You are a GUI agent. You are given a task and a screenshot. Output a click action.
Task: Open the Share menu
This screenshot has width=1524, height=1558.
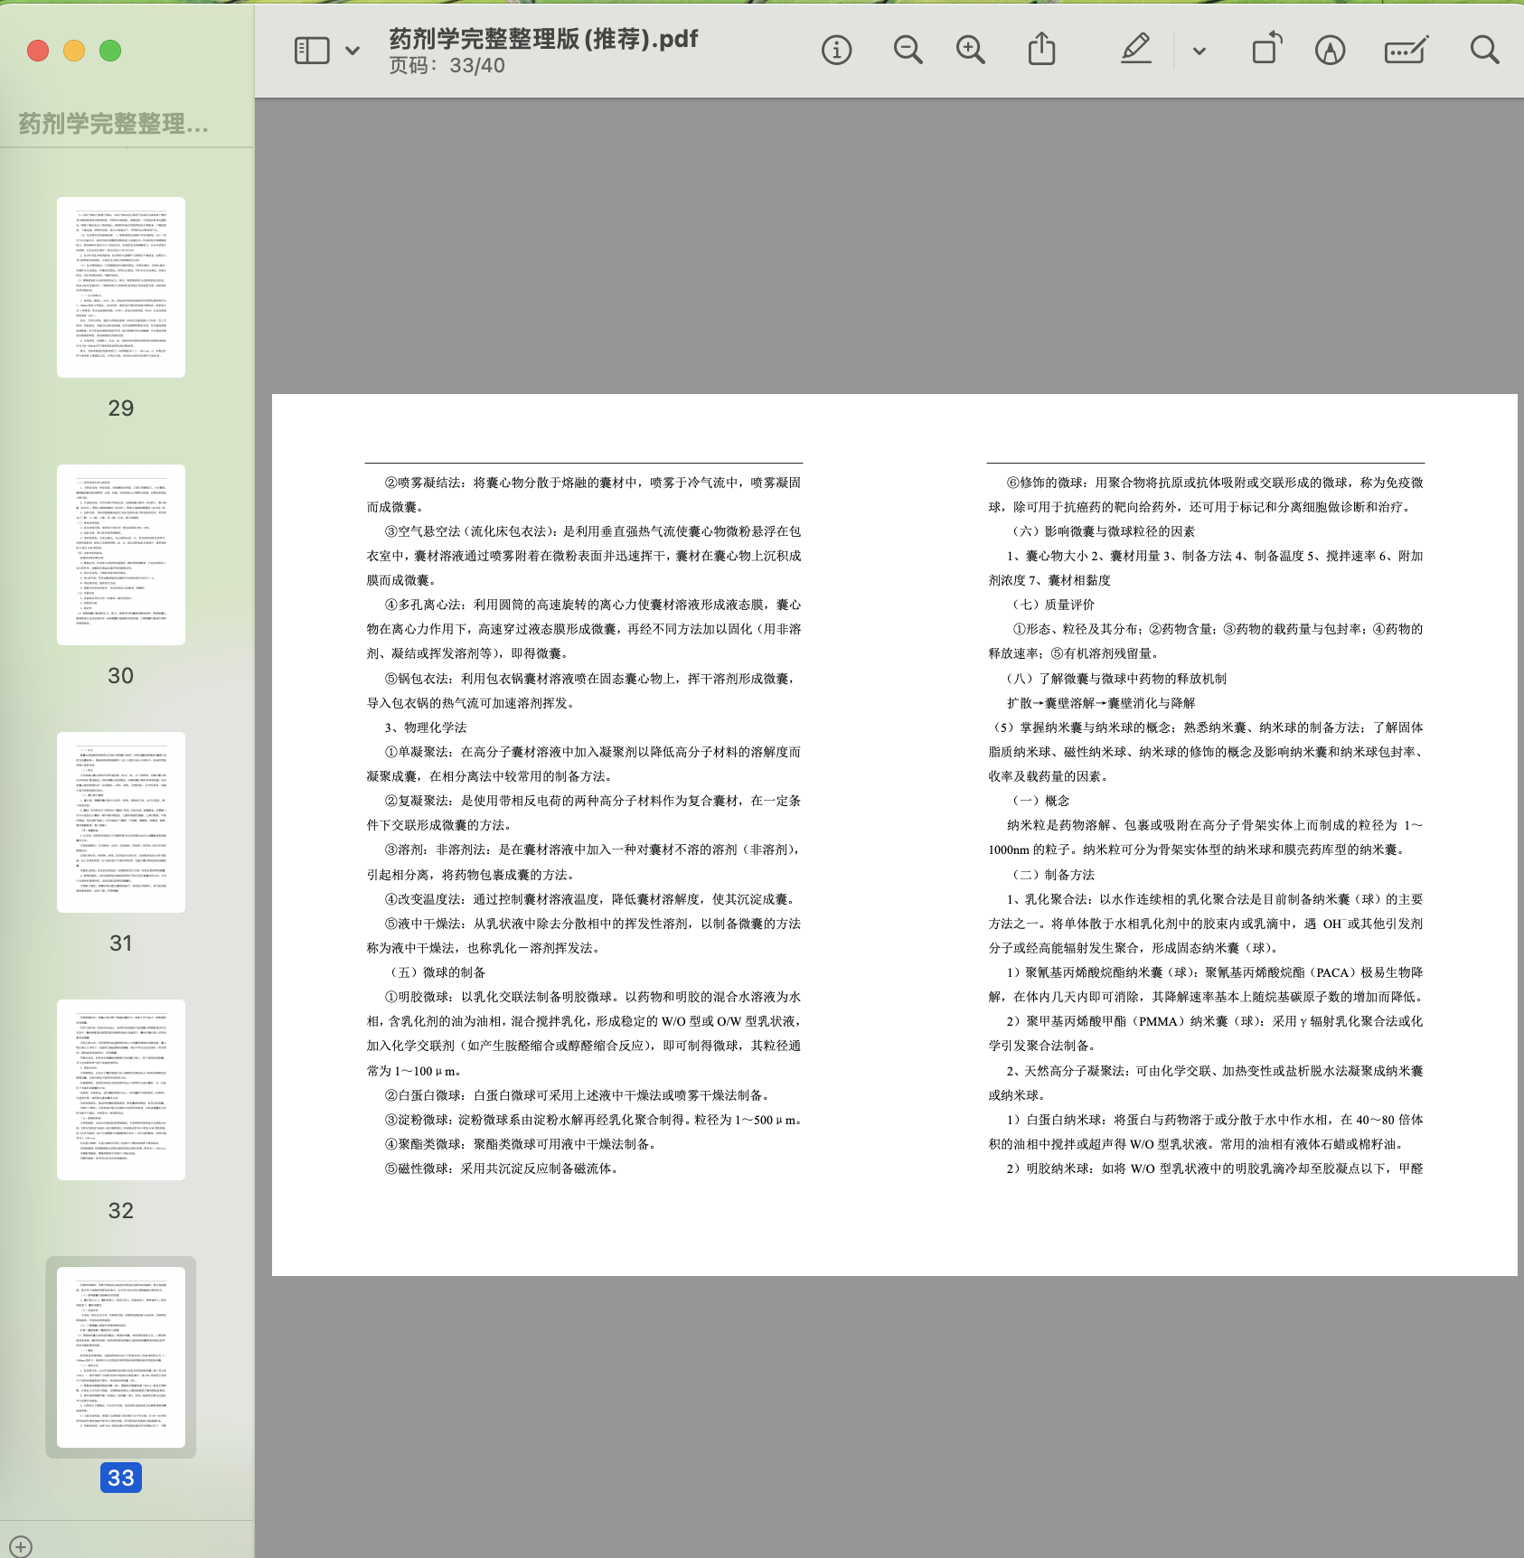click(x=1041, y=50)
